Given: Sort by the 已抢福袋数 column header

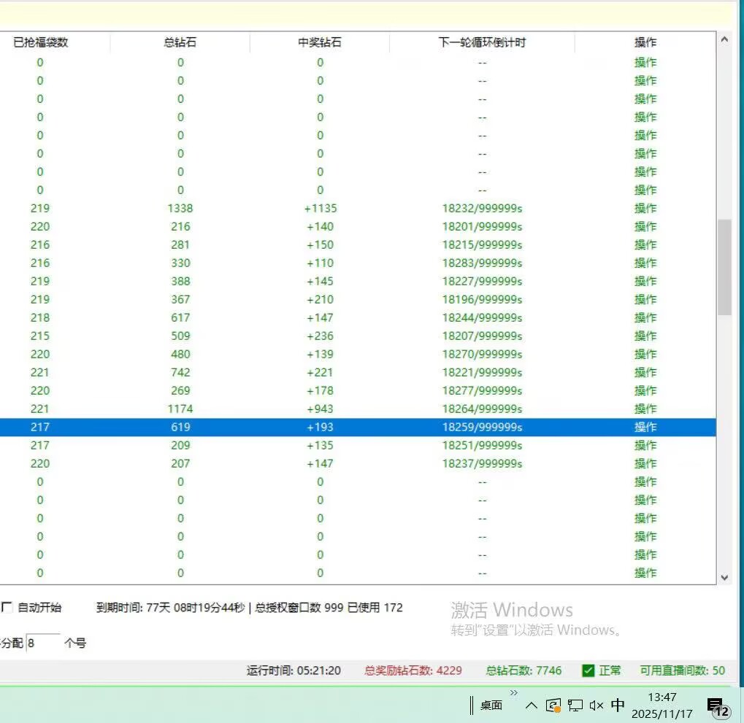Looking at the screenshot, I should coord(41,42).
